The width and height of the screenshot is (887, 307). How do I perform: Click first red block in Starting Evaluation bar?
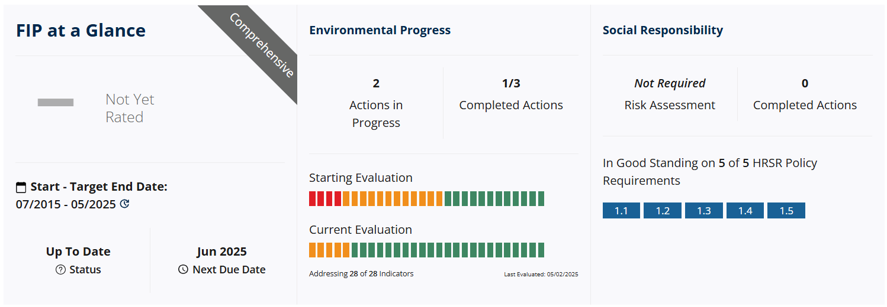tap(312, 199)
